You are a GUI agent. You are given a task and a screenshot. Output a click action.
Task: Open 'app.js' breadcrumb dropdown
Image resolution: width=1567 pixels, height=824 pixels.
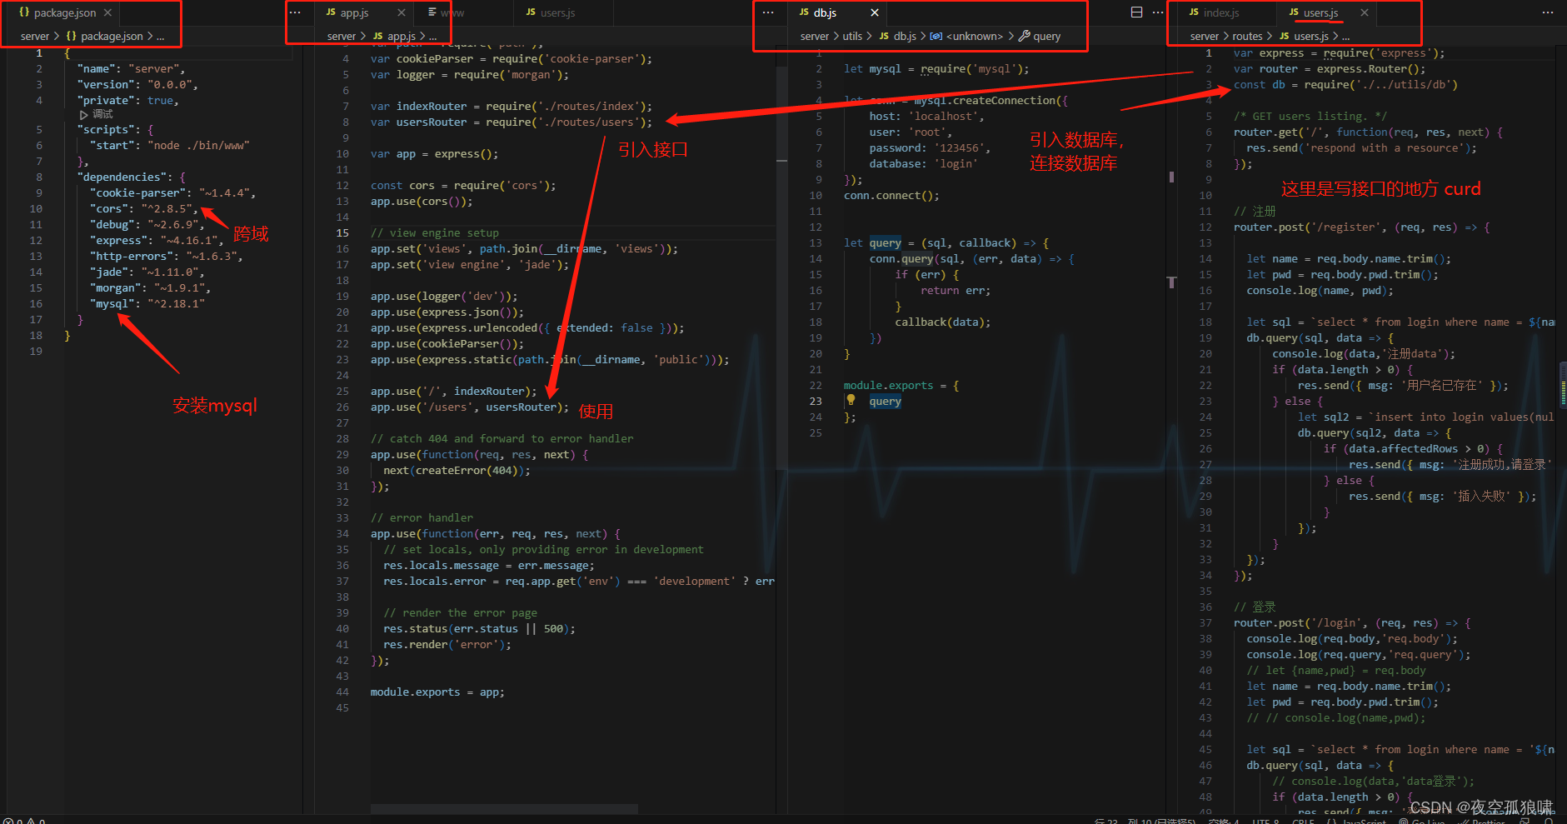(394, 36)
